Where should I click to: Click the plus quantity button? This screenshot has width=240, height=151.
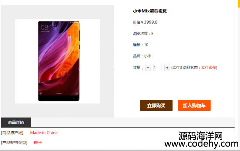point(167,67)
